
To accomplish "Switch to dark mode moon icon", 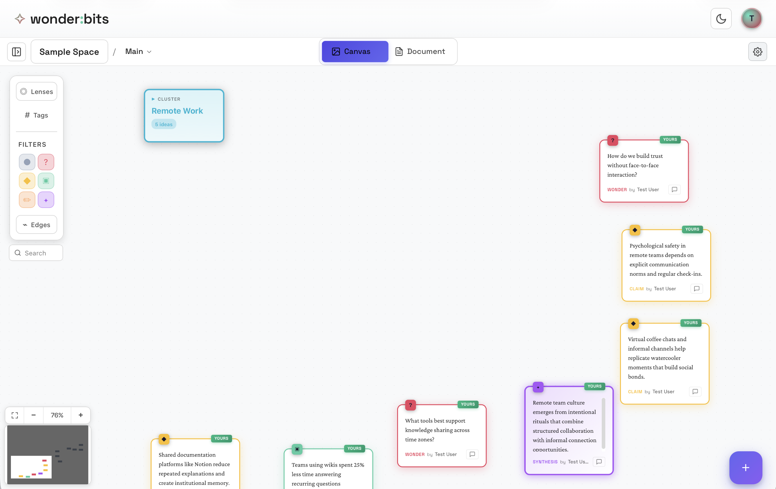I will point(721,19).
